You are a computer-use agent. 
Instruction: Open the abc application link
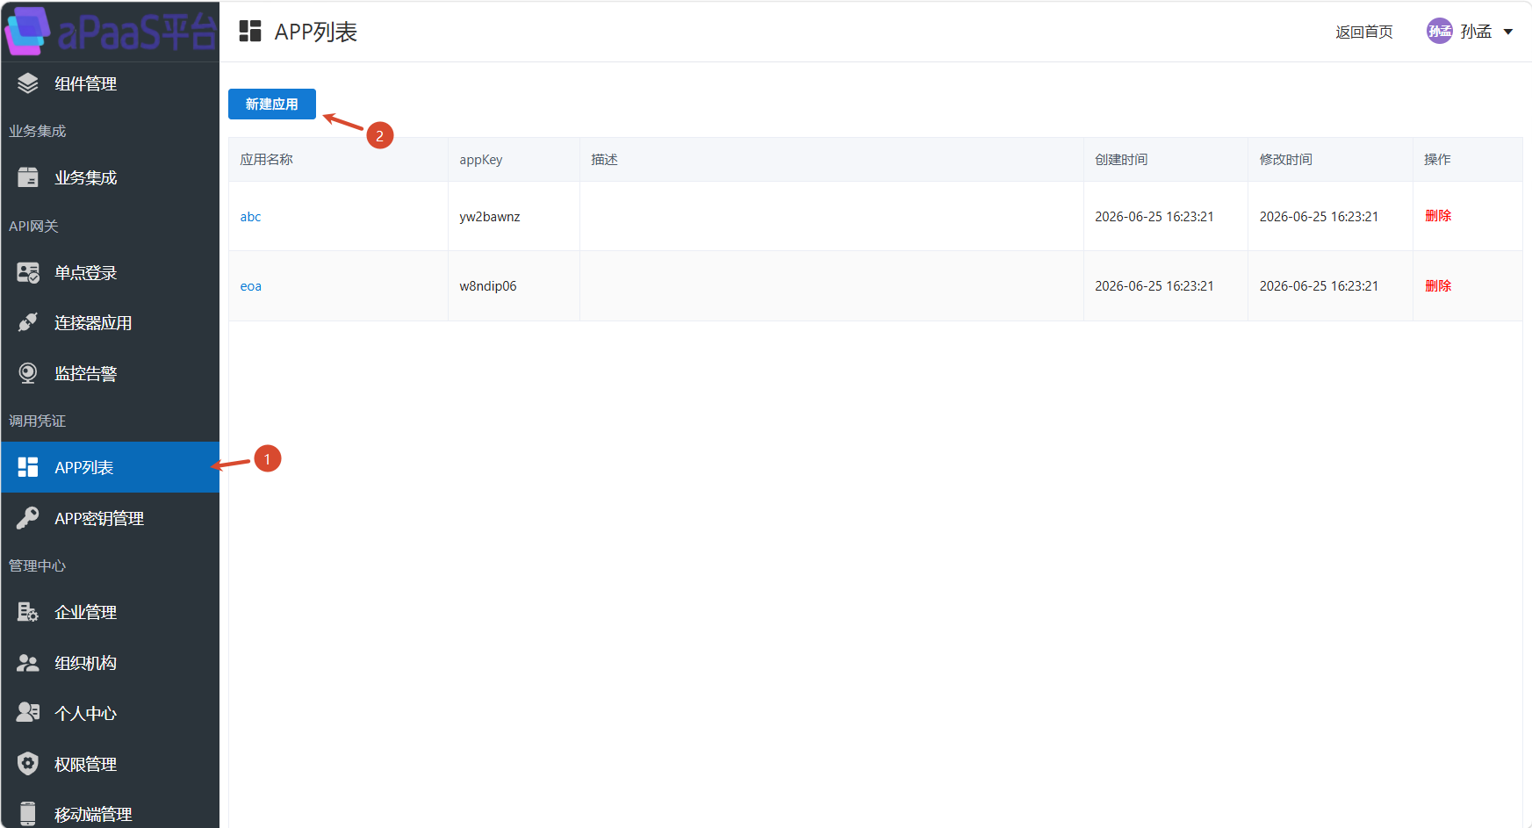click(250, 217)
